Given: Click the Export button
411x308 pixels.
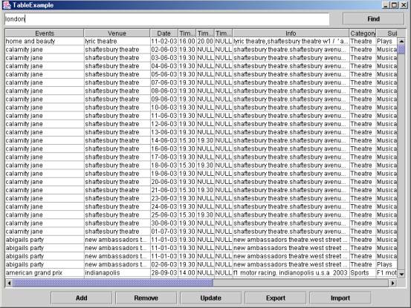Looking at the screenshot, I should 276,298.
